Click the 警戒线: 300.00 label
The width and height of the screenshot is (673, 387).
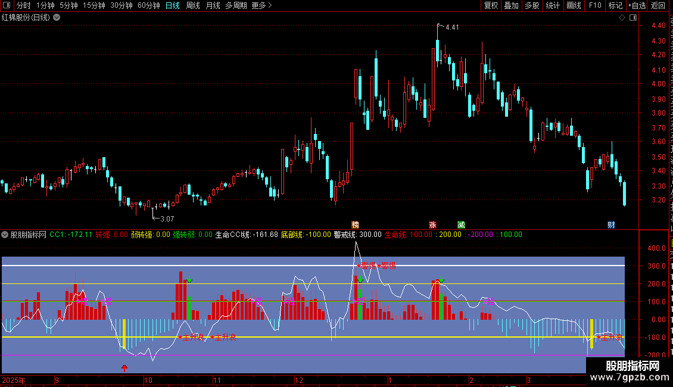pos(357,235)
